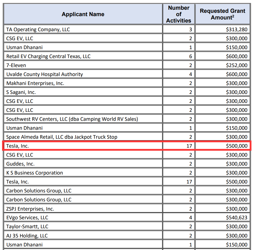The width and height of the screenshot is (253, 250).
Task: Select Southwest RV Centers, LLC applicant cell
Action: coord(83,119)
